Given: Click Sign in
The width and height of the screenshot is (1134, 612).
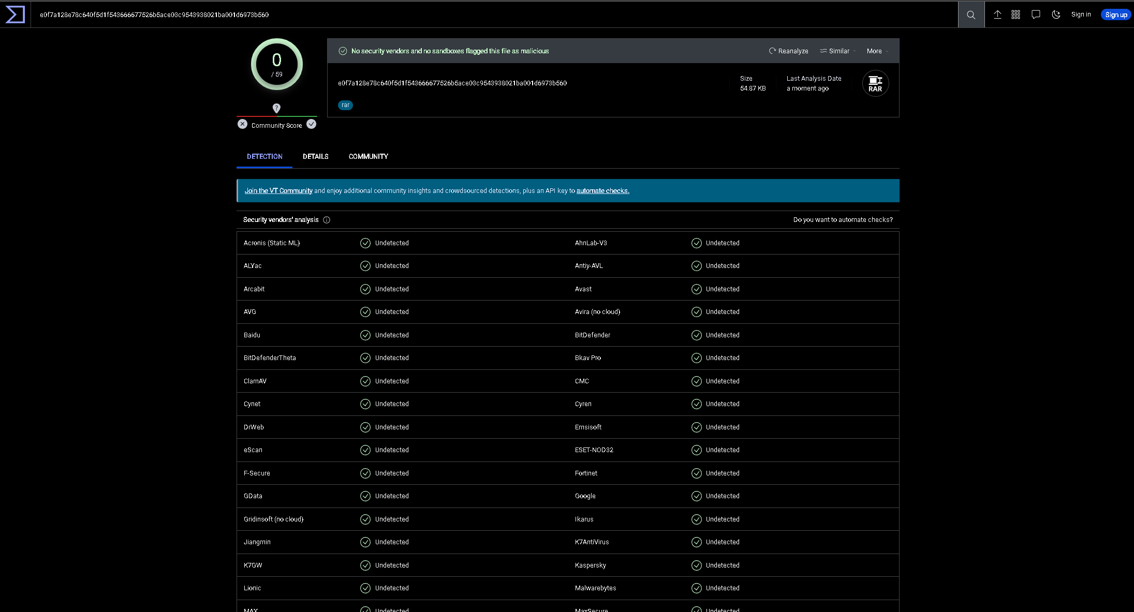Looking at the screenshot, I should (1081, 14).
